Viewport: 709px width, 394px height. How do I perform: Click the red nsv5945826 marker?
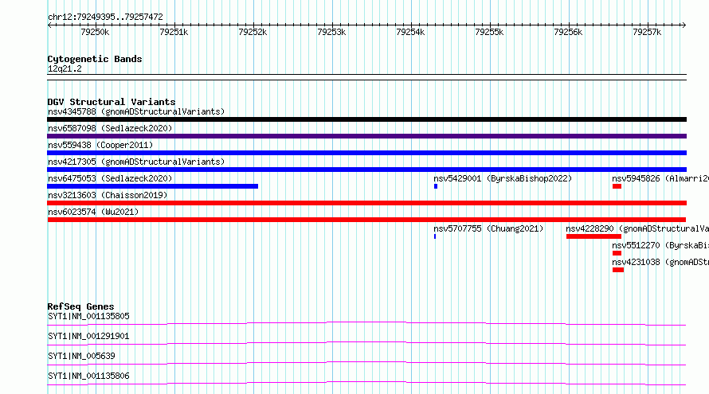[617, 186]
